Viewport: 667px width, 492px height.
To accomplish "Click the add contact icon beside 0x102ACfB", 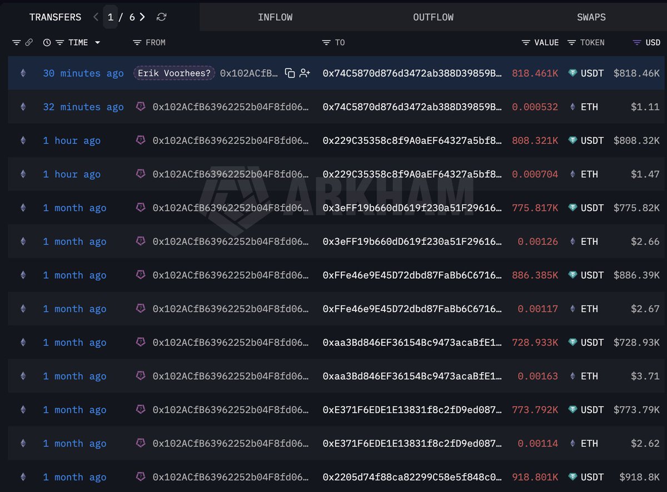I will point(305,73).
